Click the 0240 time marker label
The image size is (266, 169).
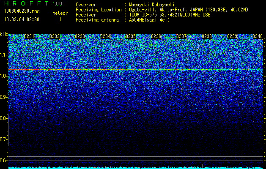pyautogui.click(x=258, y=36)
